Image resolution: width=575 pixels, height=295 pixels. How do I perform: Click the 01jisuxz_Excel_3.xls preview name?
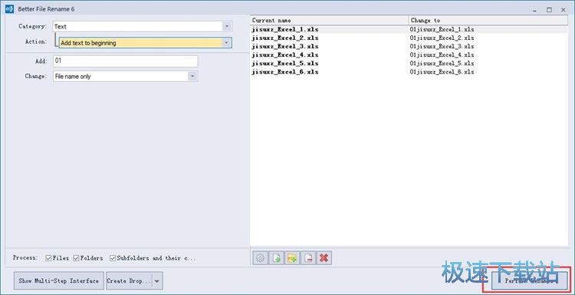tap(442, 47)
